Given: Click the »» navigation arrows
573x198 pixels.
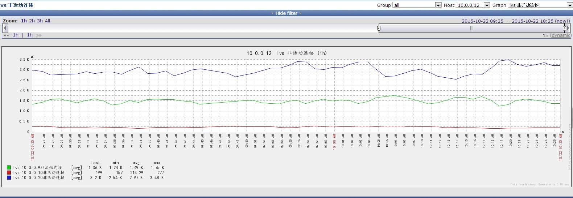Looking at the screenshot, I should [x=39, y=35].
